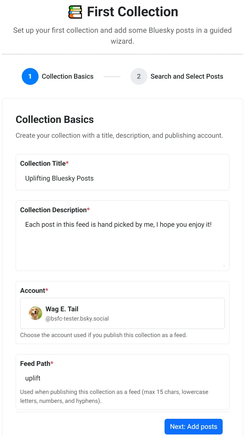The image size is (245, 437).
Task: Open the Collection Basics wizard step label
Action: coord(68,76)
